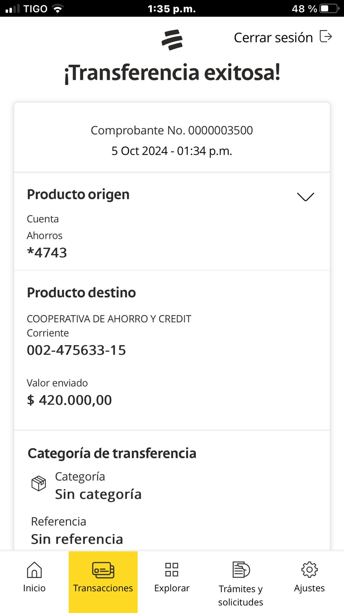Tap the battery indicator in status bar

coord(329,8)
